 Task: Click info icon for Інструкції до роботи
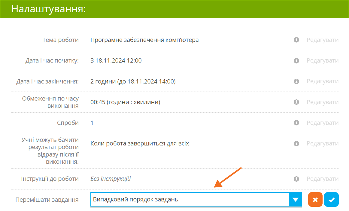[296, 179]
